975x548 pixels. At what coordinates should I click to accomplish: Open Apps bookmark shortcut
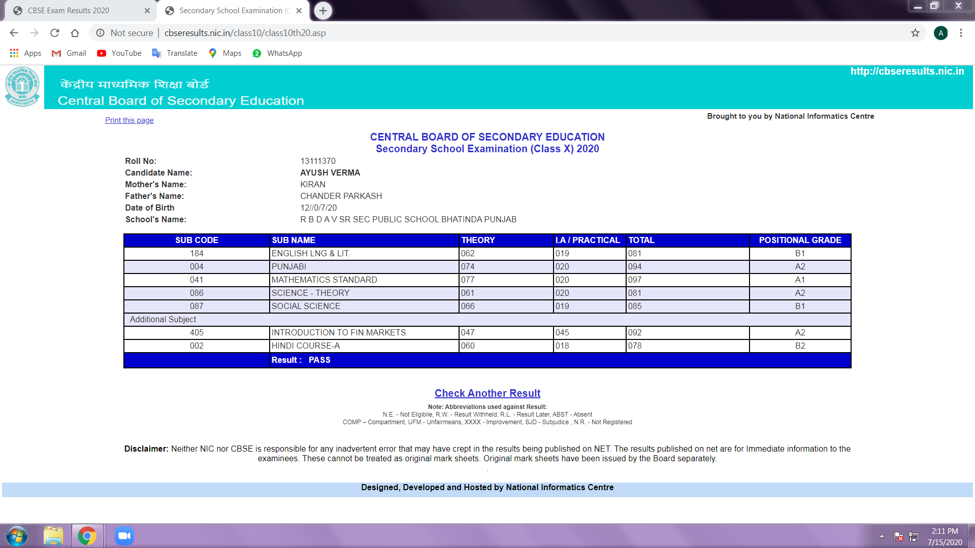coord(25,53)
